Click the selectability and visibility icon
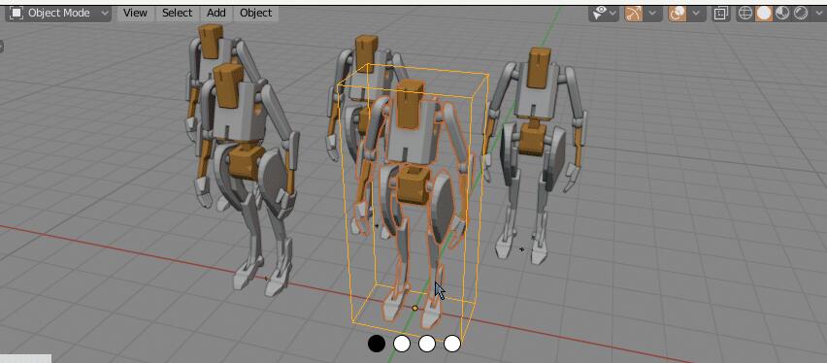827x363 pixels. coord(599,14)
